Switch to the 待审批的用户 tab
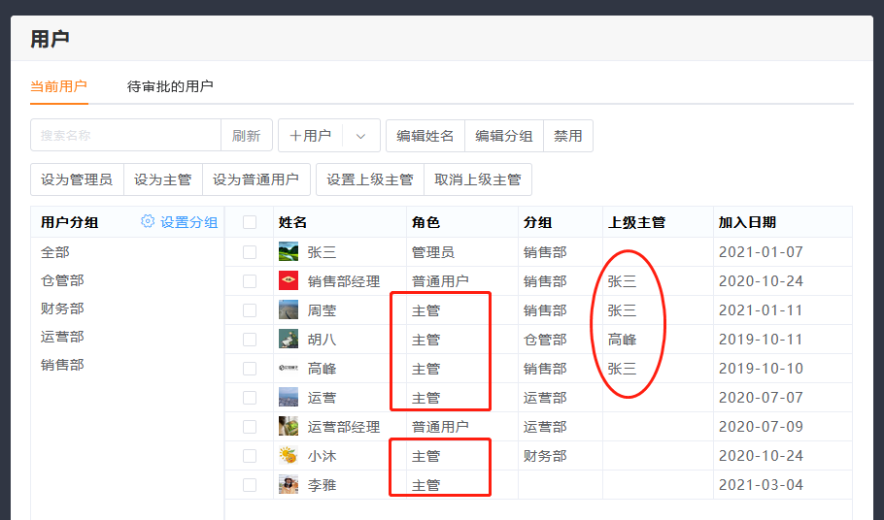This screenshot has width=884, height=520. pyautogui.click(x=170, y=86)
